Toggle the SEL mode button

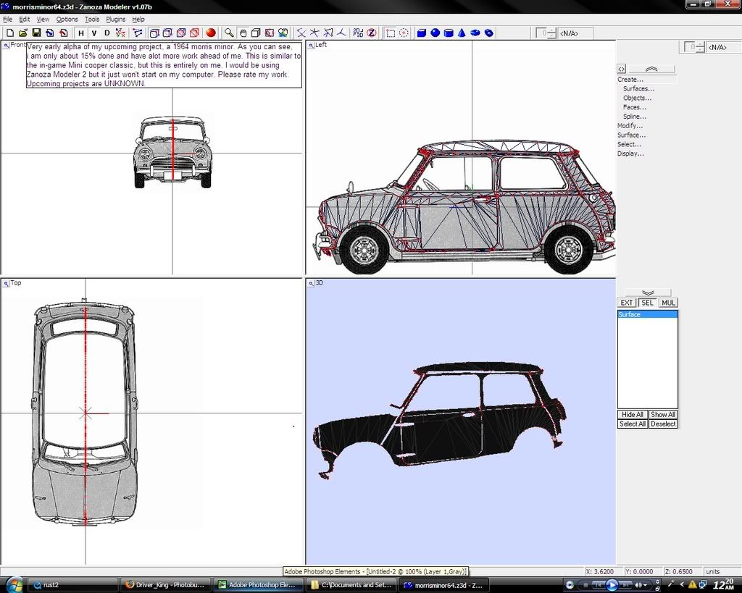pos(647,303)
